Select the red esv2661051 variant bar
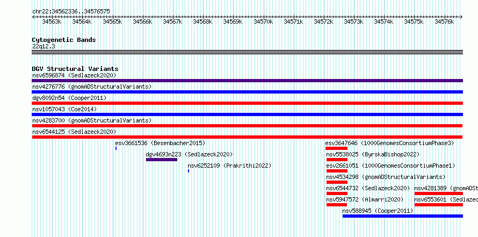Viewport: 478px width, 237px height. coord(337,171)
